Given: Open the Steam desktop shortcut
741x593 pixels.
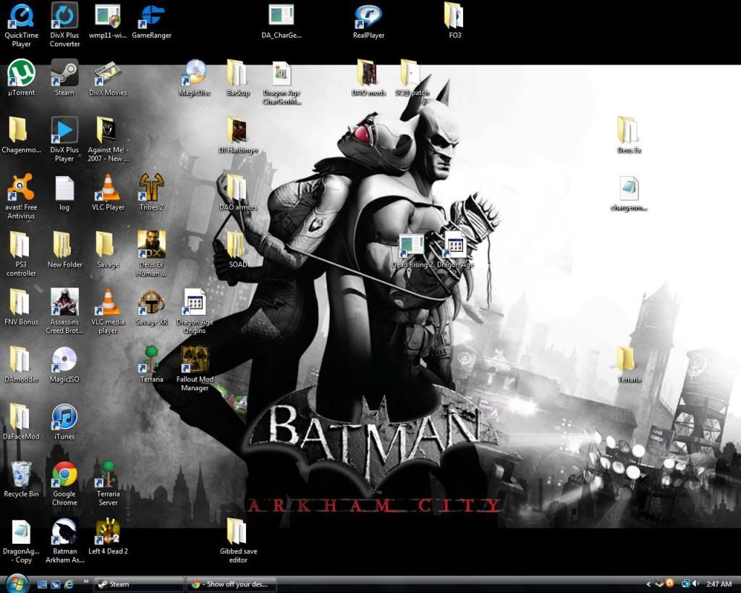Looking at the screenshot, I should tap(64, 75).
